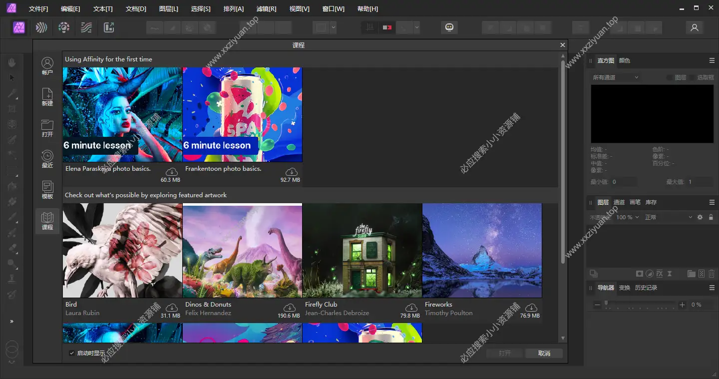719x379 pixels.
Task: Open the Bird artwork thumbnail by Laura Rubin
Action: [122, 250]
